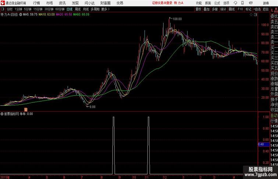Toggle the side panel icon at chart top right
278x179 pixels.
pos(256,15)
